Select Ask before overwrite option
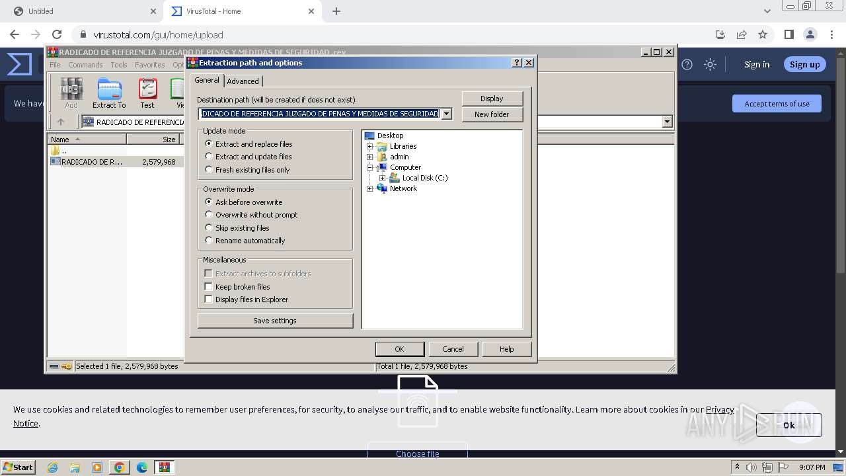The image size is (846, 476). pyautogui.click(x=244, y=202)
